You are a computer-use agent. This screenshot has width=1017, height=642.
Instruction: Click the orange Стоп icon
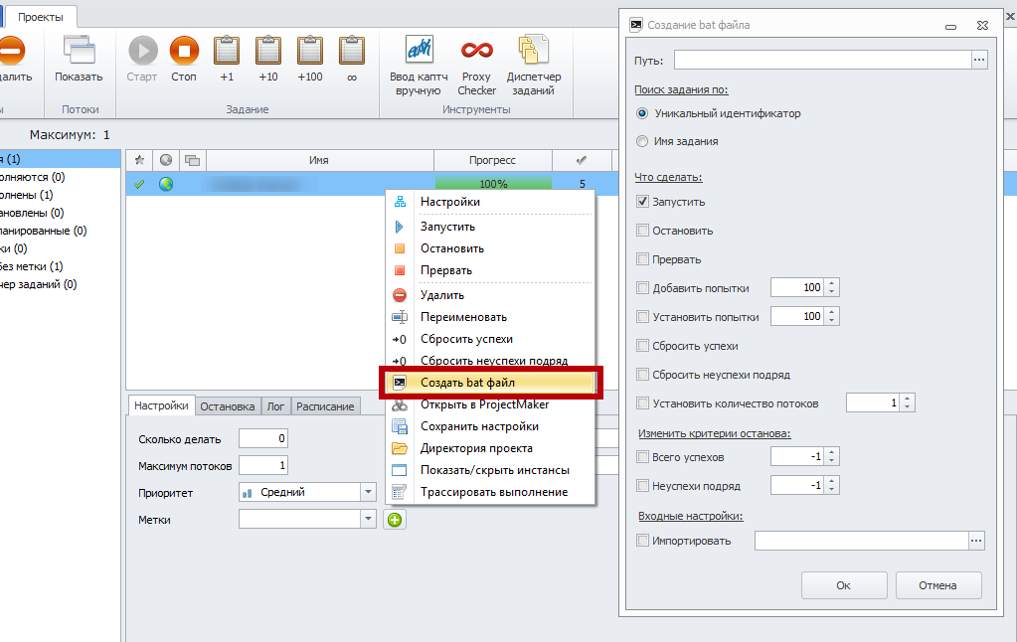click(184, 51)
